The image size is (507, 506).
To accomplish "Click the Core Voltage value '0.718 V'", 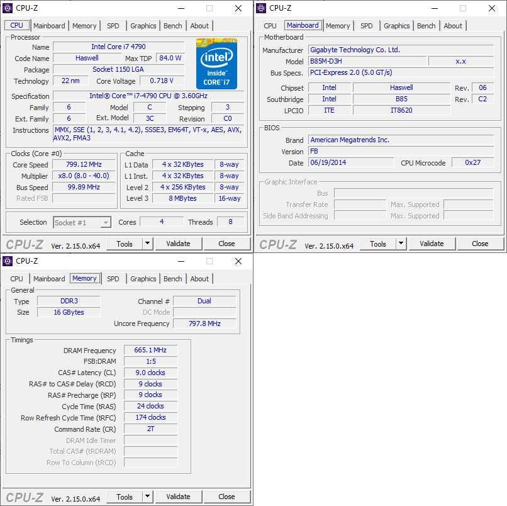I will pyautogui.click(x=162, y=81).
